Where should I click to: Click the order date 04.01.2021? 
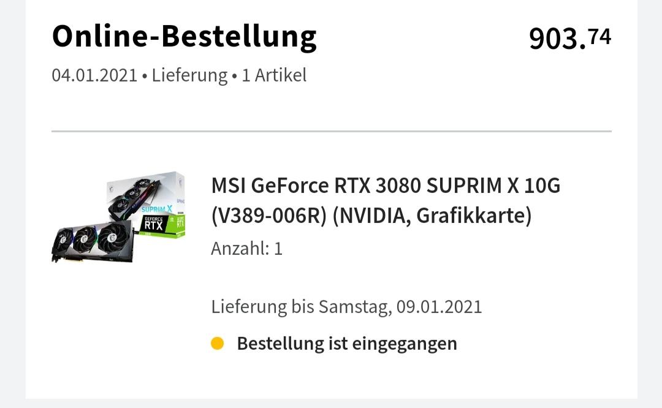point(94,75)
